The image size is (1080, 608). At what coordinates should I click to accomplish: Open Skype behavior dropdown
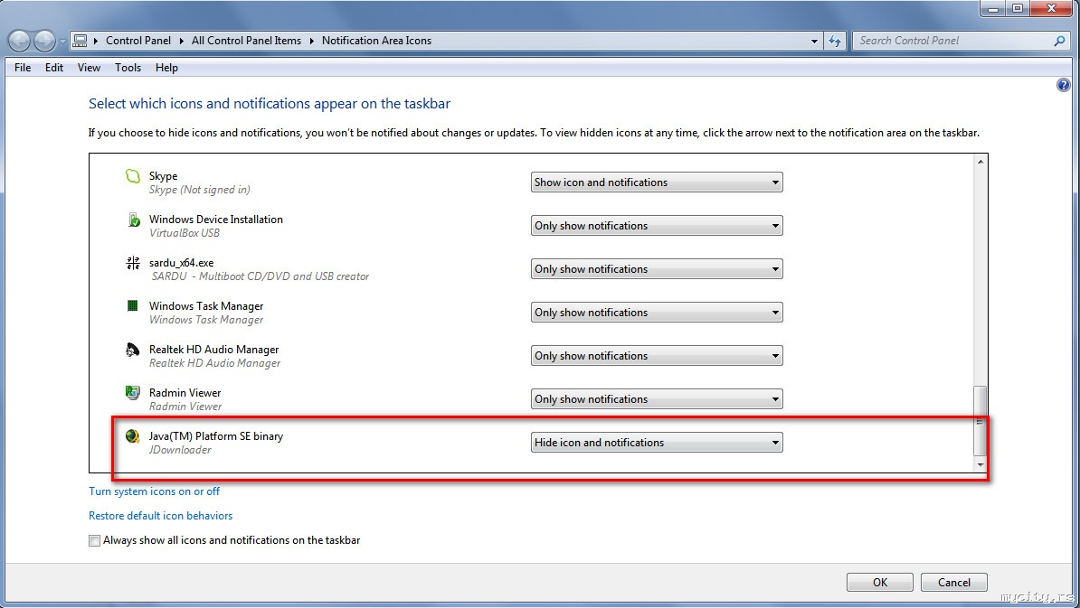657,182
